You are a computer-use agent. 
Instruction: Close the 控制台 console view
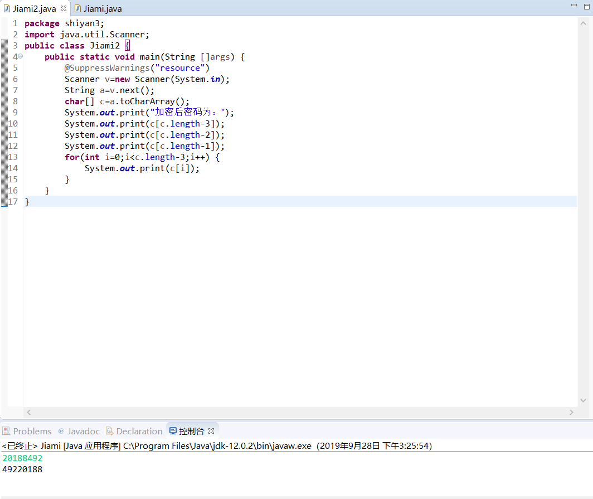click(x=211, y=431)
